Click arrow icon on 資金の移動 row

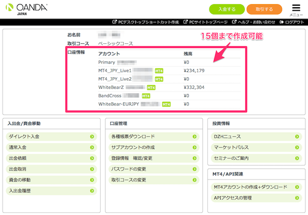click(92, 180)
